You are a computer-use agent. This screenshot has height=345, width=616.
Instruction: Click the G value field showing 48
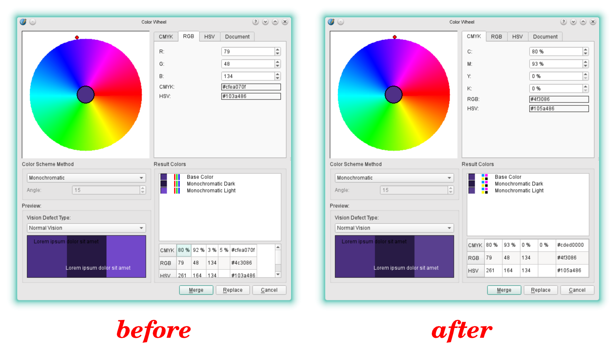pos(248,64)
